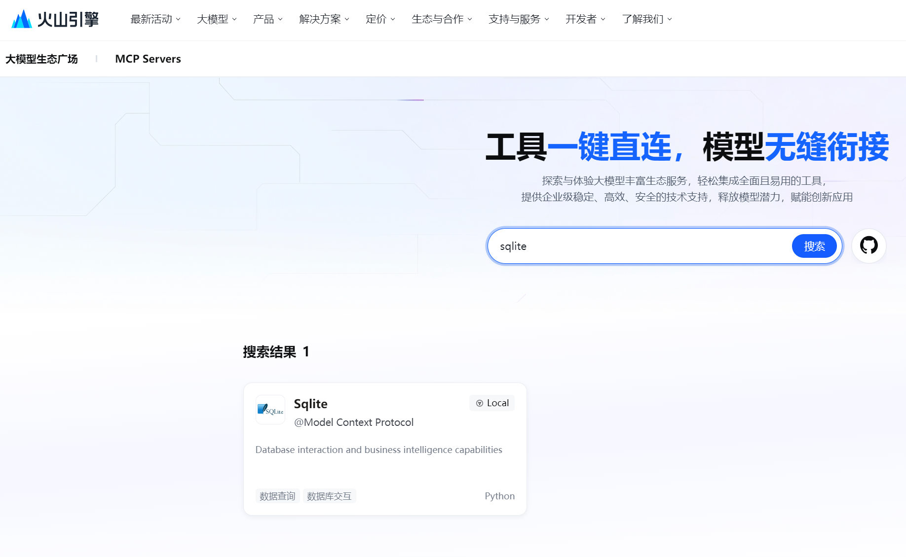
Task: Select the 数据库交互 tag on the Sqlite card
Action: 329,496
